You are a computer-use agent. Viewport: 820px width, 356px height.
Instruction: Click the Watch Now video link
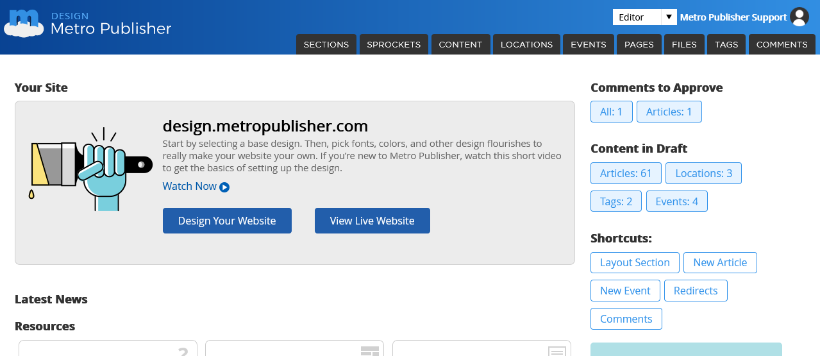[x=190, y=186]
